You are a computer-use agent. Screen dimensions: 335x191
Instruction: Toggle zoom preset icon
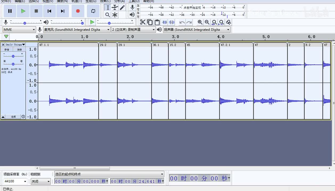point(228,22)
